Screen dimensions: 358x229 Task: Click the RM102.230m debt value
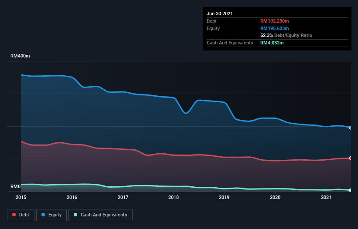point(274,21)
